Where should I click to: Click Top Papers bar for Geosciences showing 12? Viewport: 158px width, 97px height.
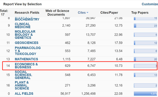coord(145,43)
